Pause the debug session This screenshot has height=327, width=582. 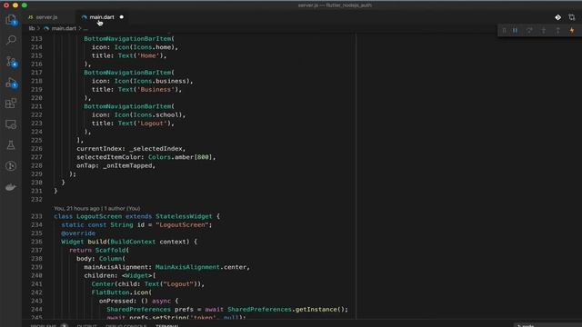516,30
